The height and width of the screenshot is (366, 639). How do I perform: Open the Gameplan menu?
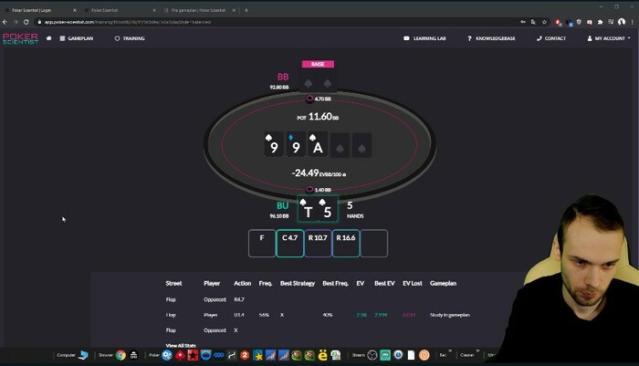[x=77, y=38]
